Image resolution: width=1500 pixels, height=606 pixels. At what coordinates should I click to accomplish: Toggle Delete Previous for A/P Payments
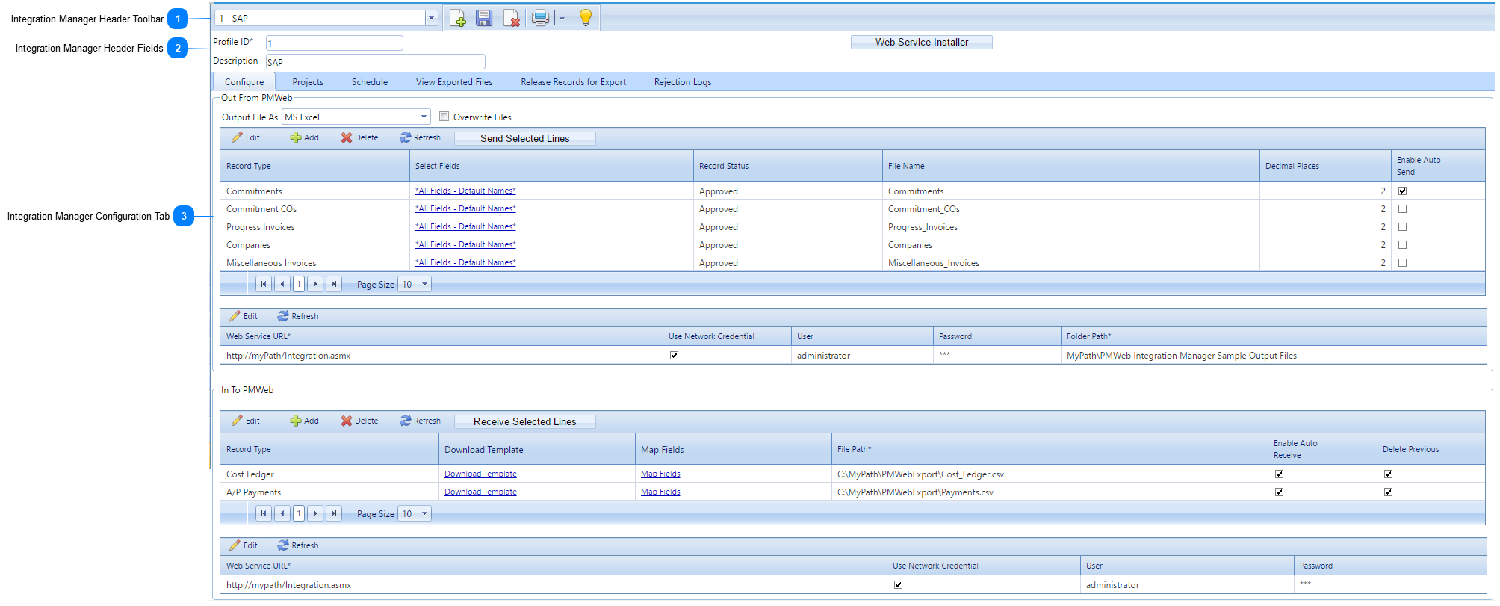coord(1388,492)
